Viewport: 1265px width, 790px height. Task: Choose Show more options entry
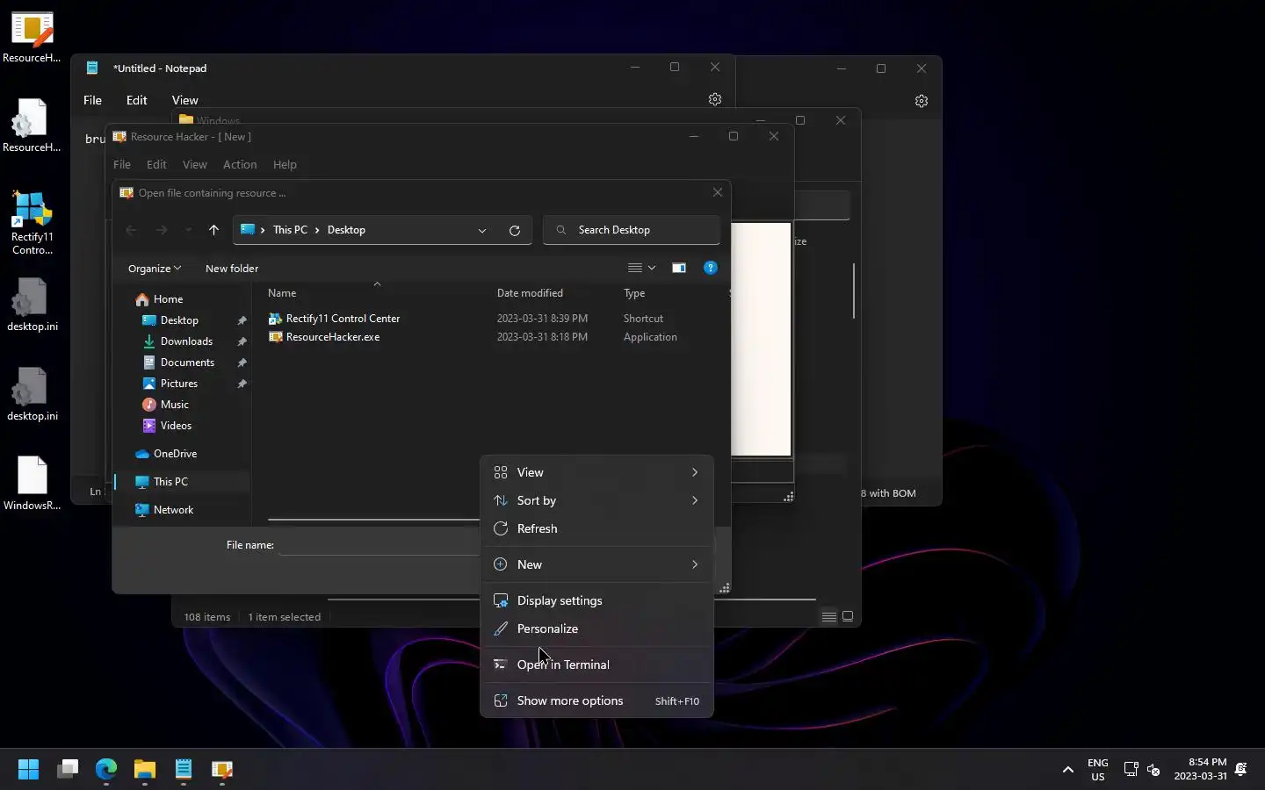click(596, 700)
